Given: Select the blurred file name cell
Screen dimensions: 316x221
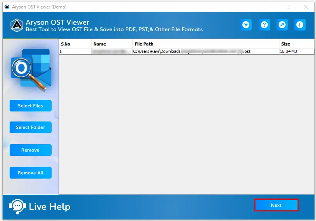Looking at the screenshot, I should pos(112,51).
